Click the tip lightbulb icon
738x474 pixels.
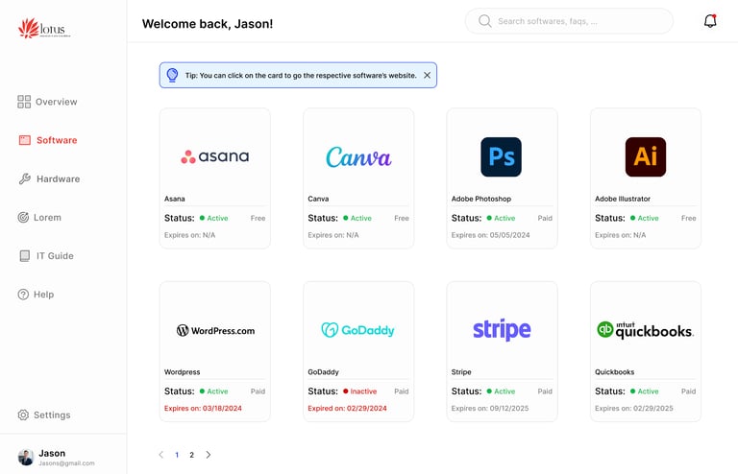tap(172, 75)
